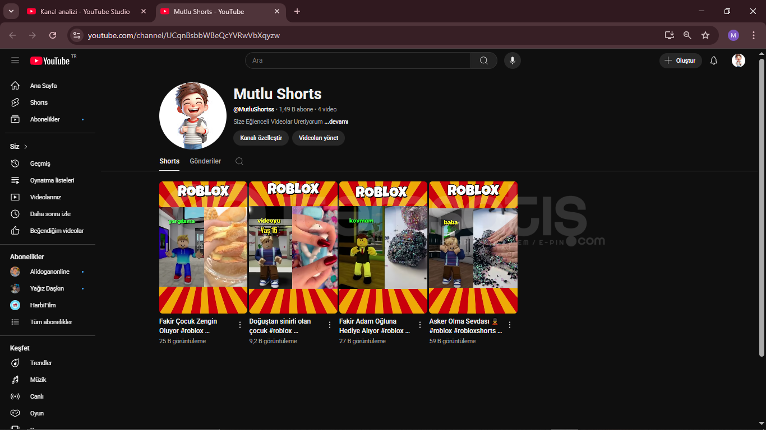This screenshot has width=766, height=430.
Task: Click the YouTube logo
Action: [50, 60]
